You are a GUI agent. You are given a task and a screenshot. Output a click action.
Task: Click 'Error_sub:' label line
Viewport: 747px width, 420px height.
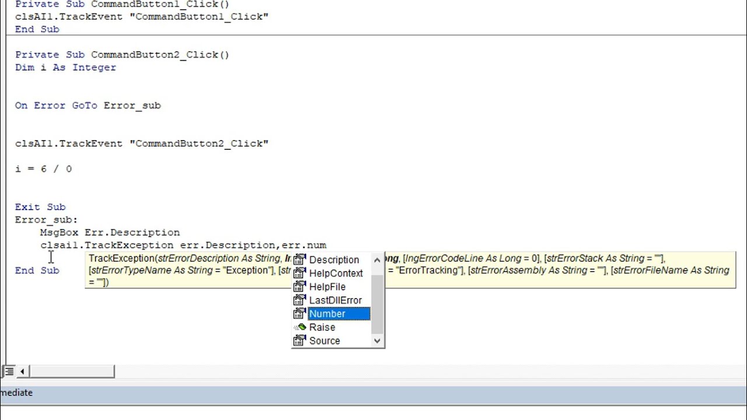click(x=46, y=220)
